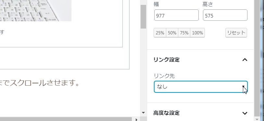This screenshot has height=121, width=264.
Task: Click the 高度な設定 section heading
Action: click(x=166, y=113)
